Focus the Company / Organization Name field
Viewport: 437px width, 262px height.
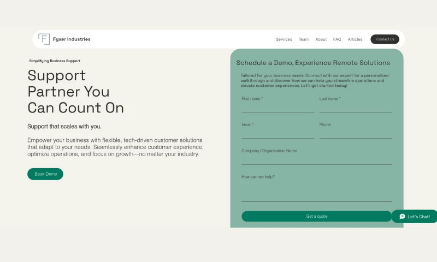(x=316, y=159)
